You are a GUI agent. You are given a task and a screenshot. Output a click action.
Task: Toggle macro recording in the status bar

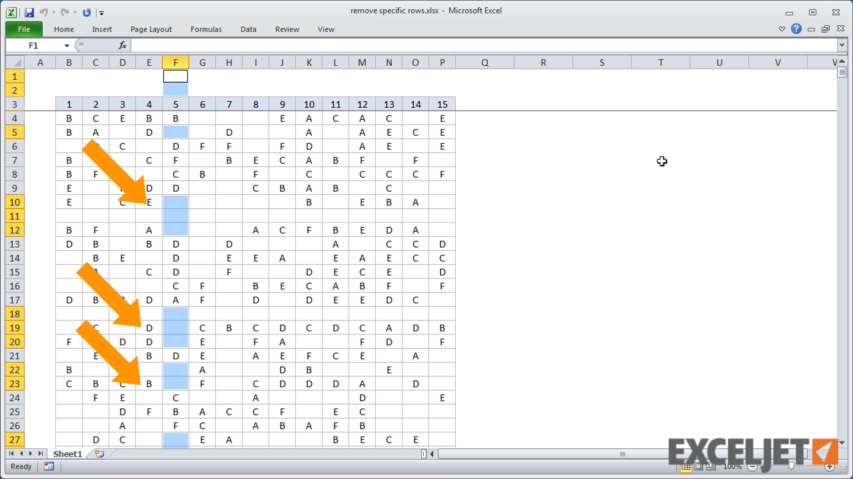(49, 466)
